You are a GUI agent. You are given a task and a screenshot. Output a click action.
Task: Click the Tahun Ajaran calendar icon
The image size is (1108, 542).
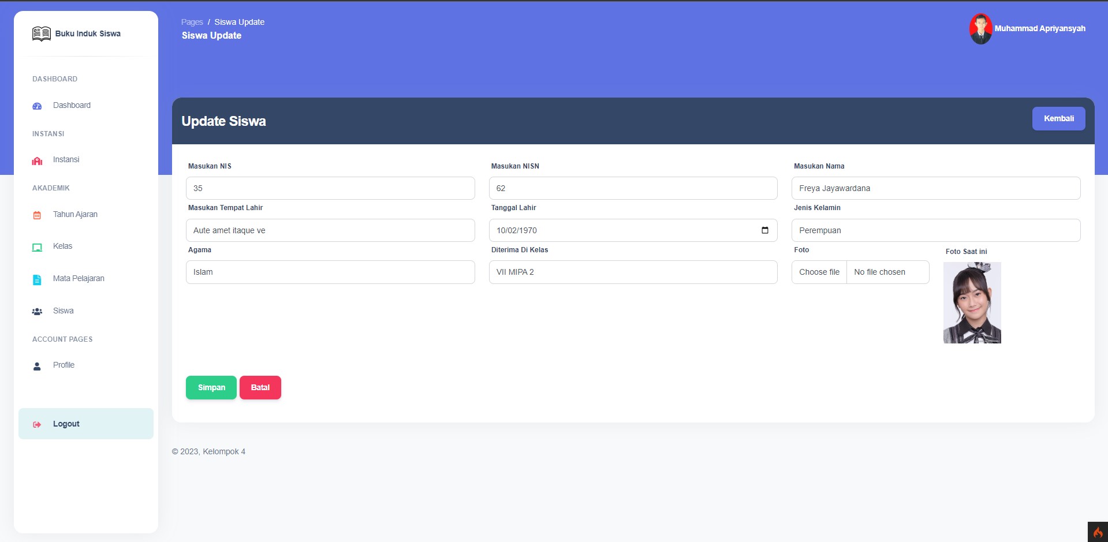(37, 215)
